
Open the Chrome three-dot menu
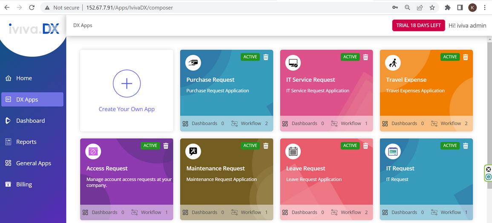[485, 8]
